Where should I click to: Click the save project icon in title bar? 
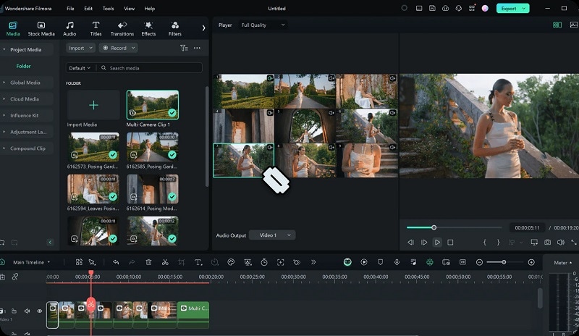tap(432, 9)
